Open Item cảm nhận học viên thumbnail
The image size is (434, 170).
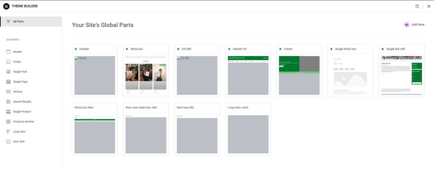(146, 134)
